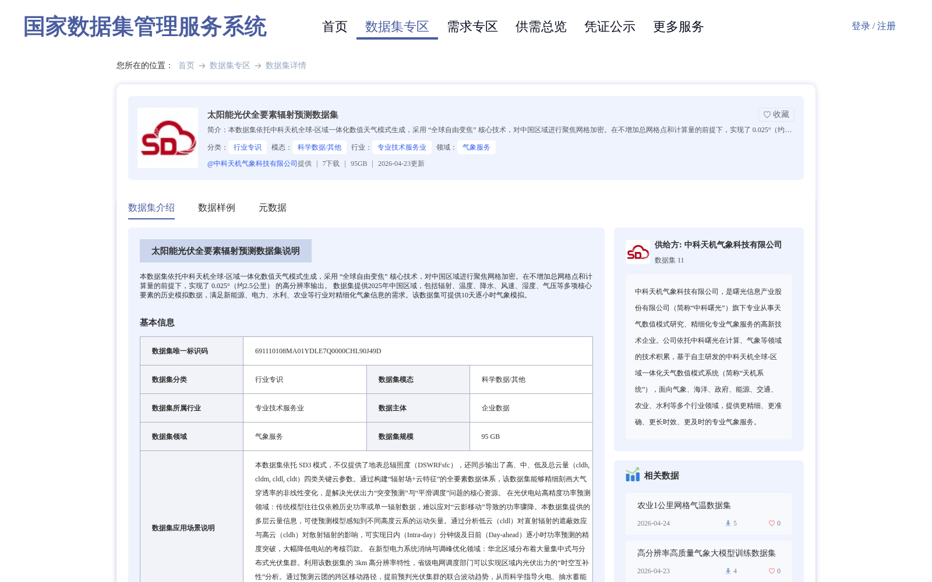
Task: Open related dataset 农业1公里网格气温数据集
Action: coord(684,505)
